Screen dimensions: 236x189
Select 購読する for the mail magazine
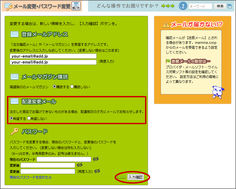click(54, 87)
